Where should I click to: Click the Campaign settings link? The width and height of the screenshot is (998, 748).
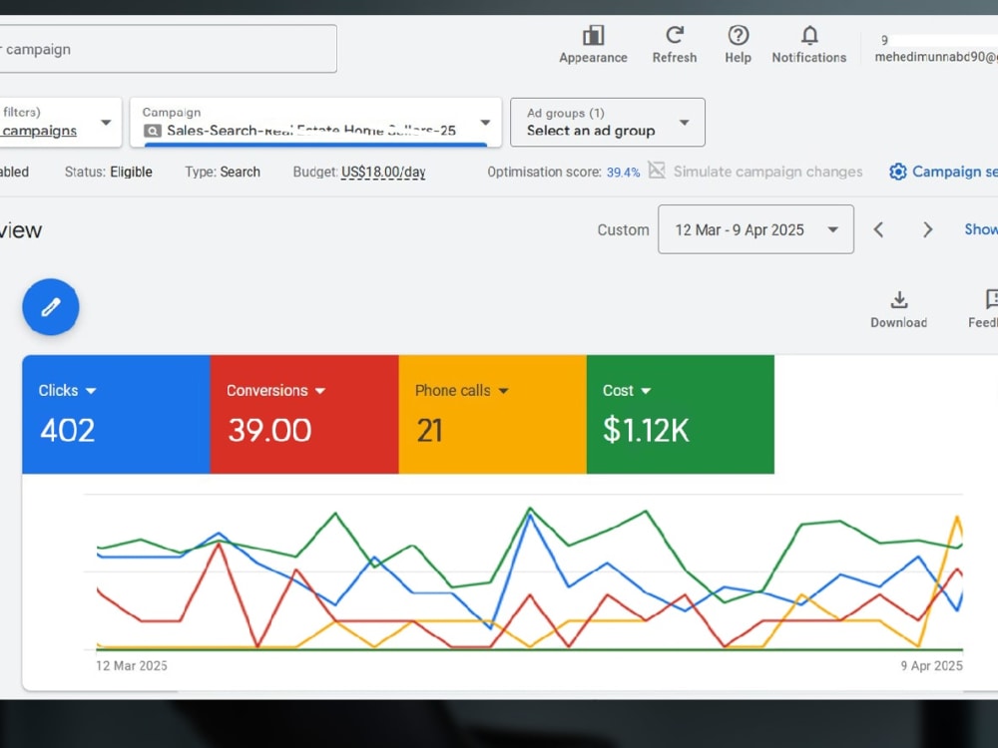coord(955,172)
